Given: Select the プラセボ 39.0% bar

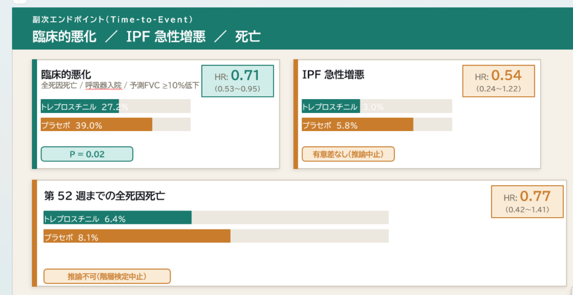Looking at the screenshot, I should click(x=96, y=125).
